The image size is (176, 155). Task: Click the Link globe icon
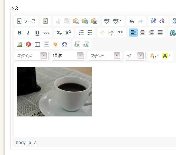(173, 33)
